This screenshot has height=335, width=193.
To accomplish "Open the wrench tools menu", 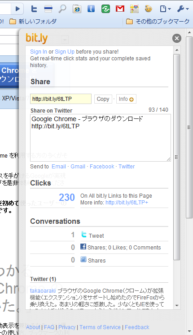I will pos(183,9).
